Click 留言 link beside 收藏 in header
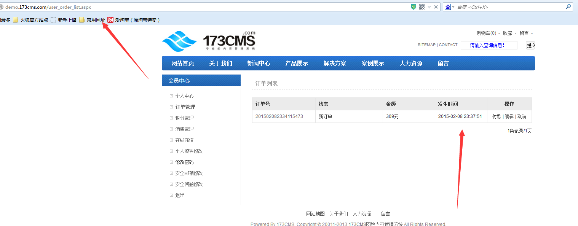578x226 pixels. click(524, 33)
